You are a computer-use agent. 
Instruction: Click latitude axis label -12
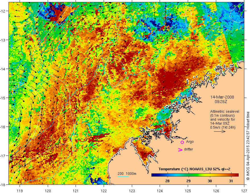click(x=3, y=11)
